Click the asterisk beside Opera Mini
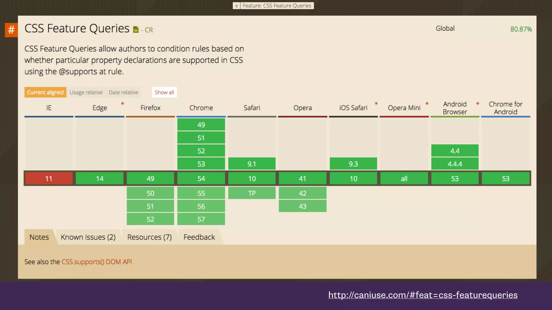 pos(427,104)
